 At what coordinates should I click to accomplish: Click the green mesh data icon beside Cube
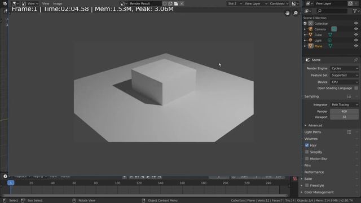click(x=330, y=35)
